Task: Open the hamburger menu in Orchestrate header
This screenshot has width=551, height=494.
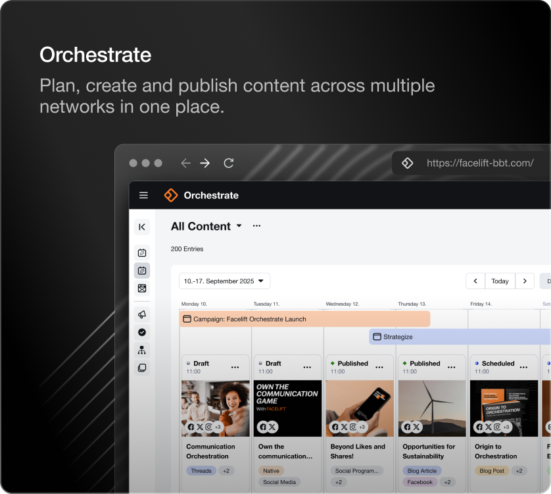Action: [143, 195]
